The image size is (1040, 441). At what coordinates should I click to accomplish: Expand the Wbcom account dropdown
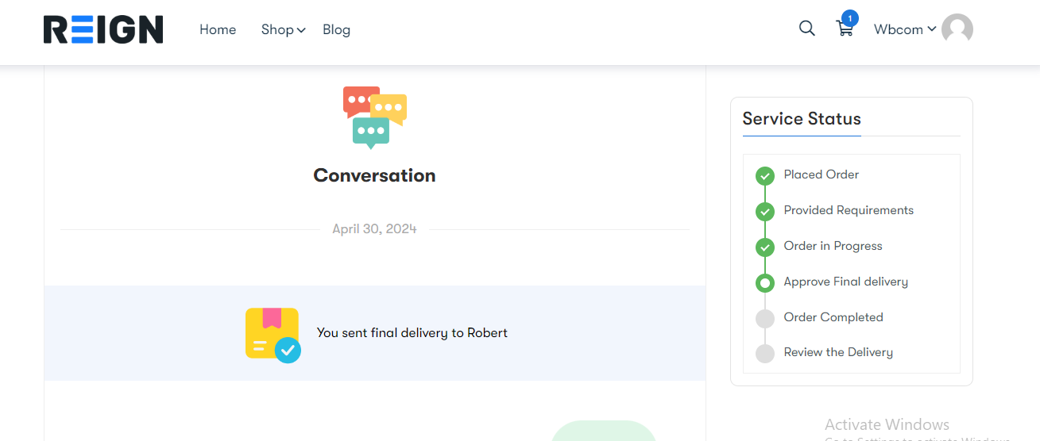click(x=904, y=29)
